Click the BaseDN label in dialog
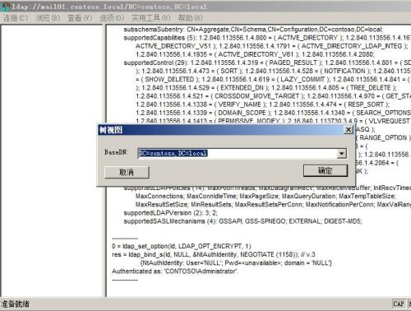 (x=117, y=152)
